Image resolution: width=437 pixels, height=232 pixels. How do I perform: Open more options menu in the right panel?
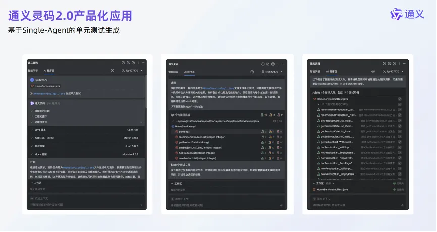pyautogui.click(x=399, y=64)
